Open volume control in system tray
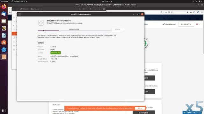The height and width of the screenshot is (114, 204). point(196,1)
